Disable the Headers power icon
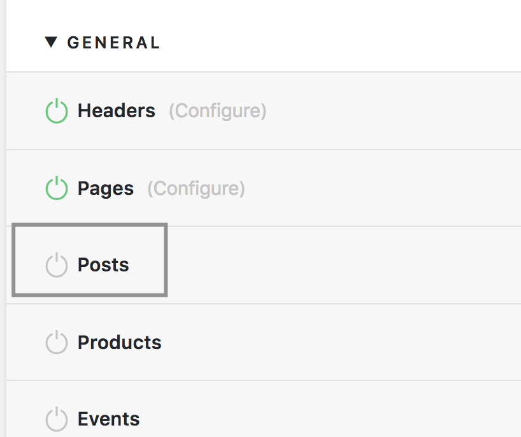 coord(57,111)
